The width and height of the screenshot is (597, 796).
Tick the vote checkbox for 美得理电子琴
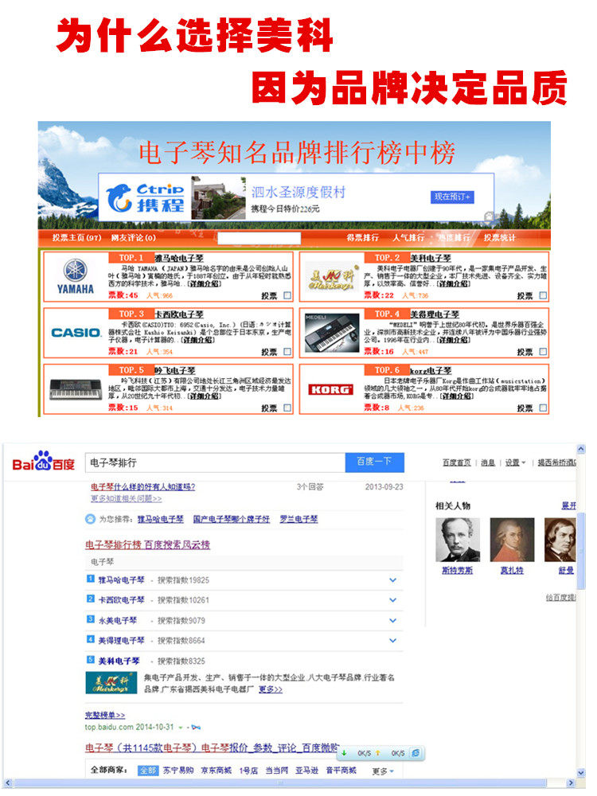click(543, 352)
